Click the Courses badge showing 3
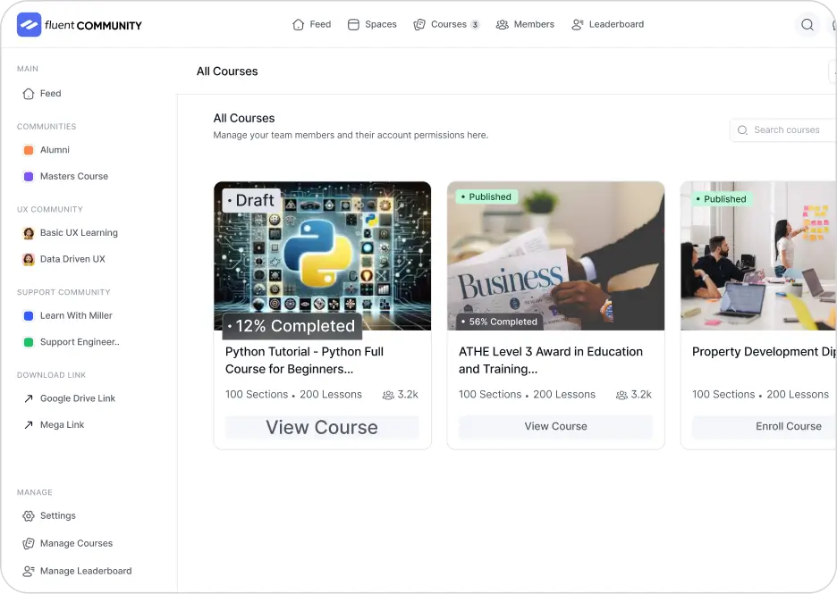 [475, 24]
